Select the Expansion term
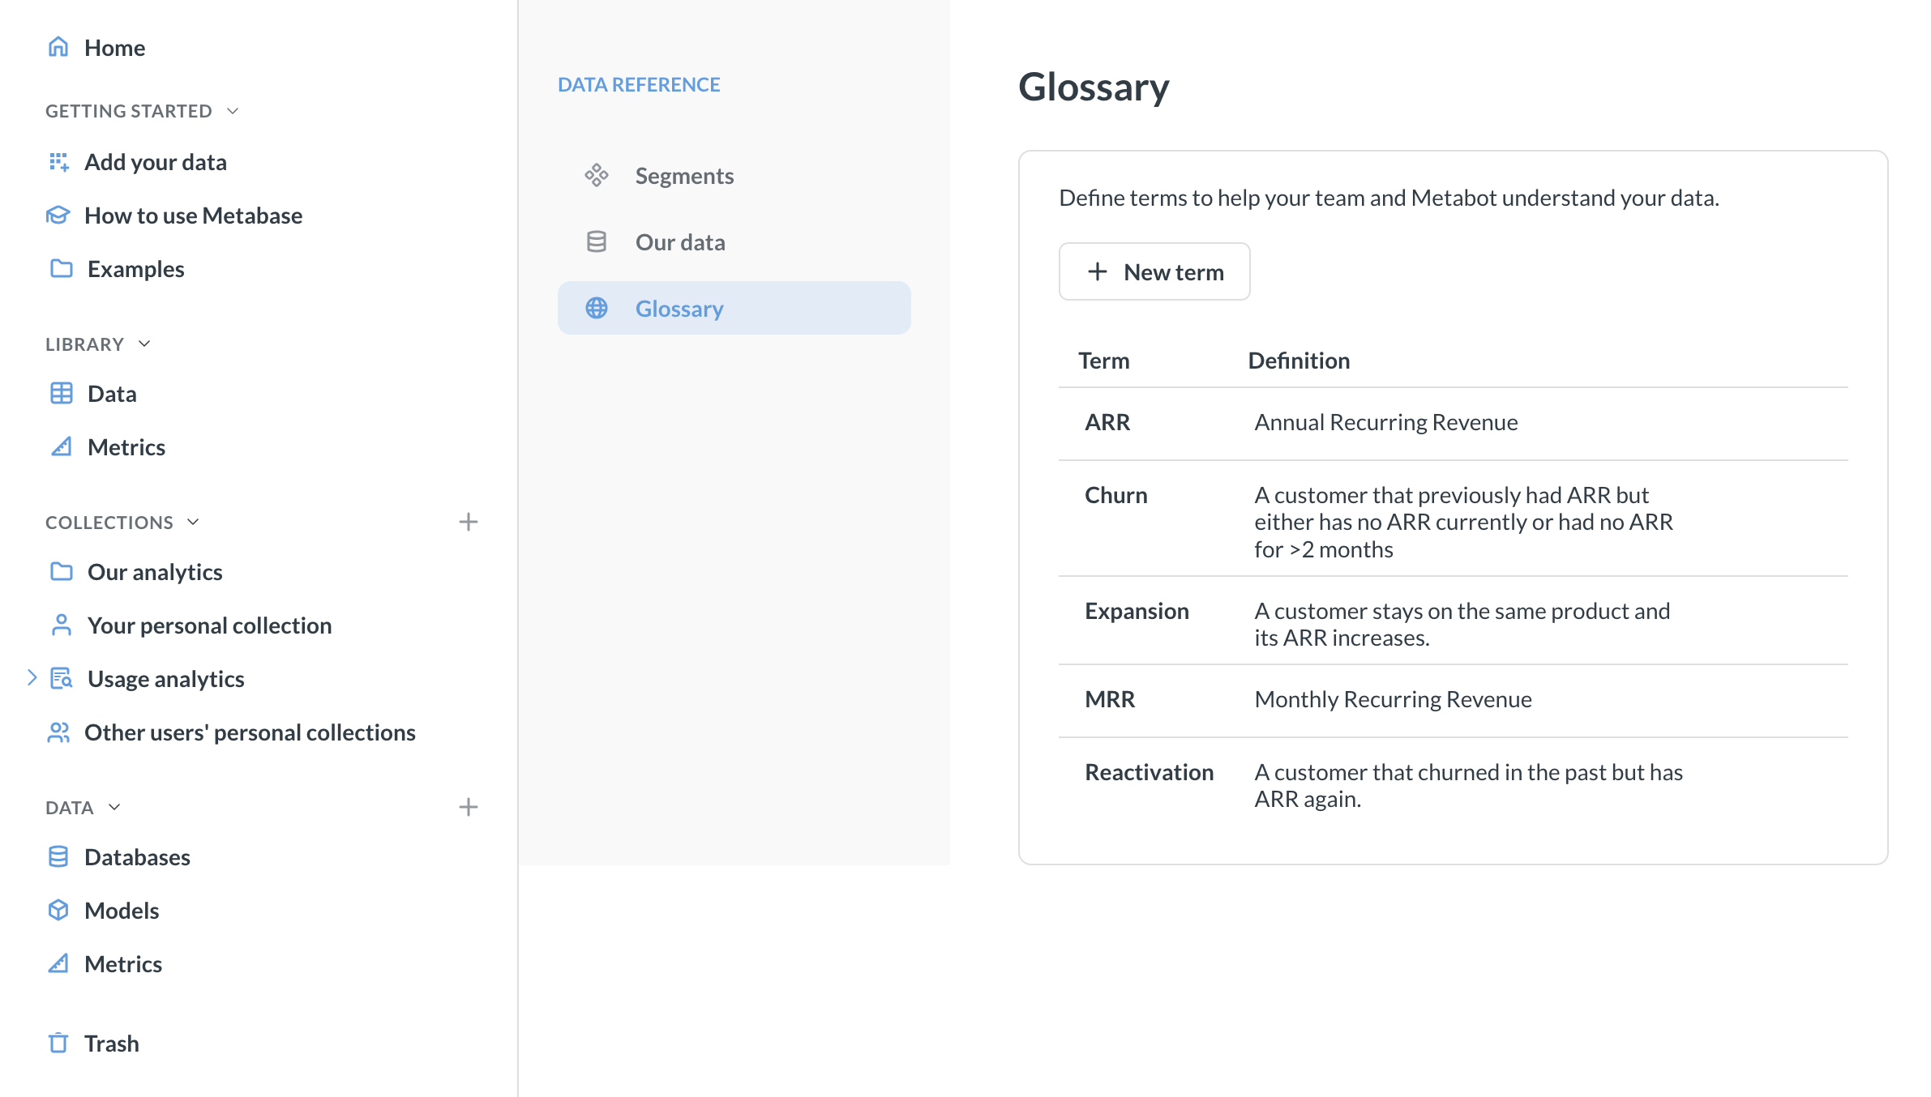The image size is (1931, 1097). pyautogui.click(x=1137, y=611)
